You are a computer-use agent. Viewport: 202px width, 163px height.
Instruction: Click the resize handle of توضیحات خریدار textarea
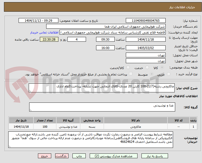10,147
